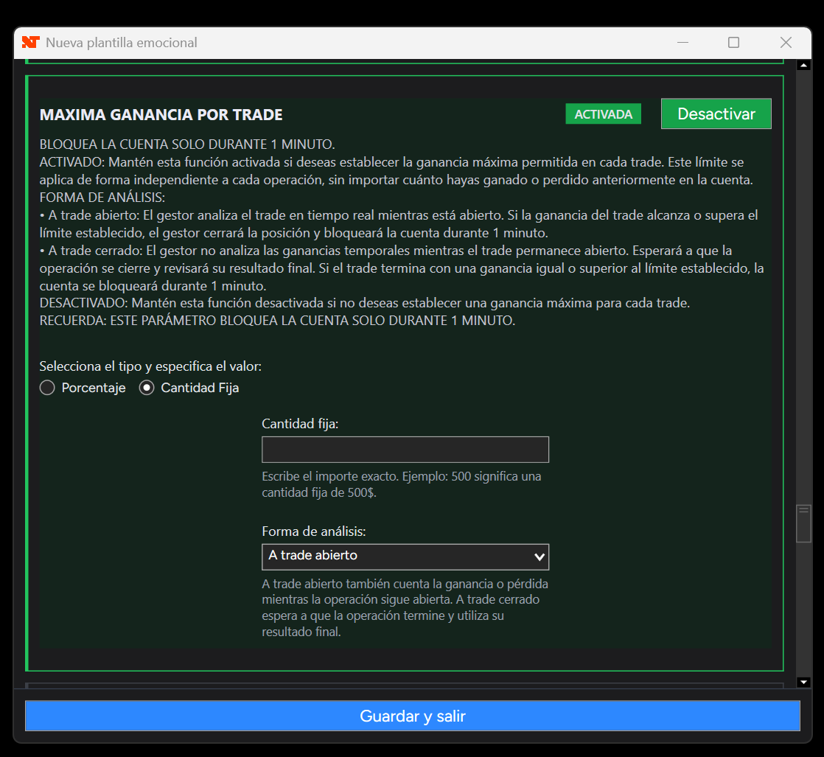Click the ACTIVADA status badge
Viewport: 824px width, 757px height.
[x=604, y=114]
